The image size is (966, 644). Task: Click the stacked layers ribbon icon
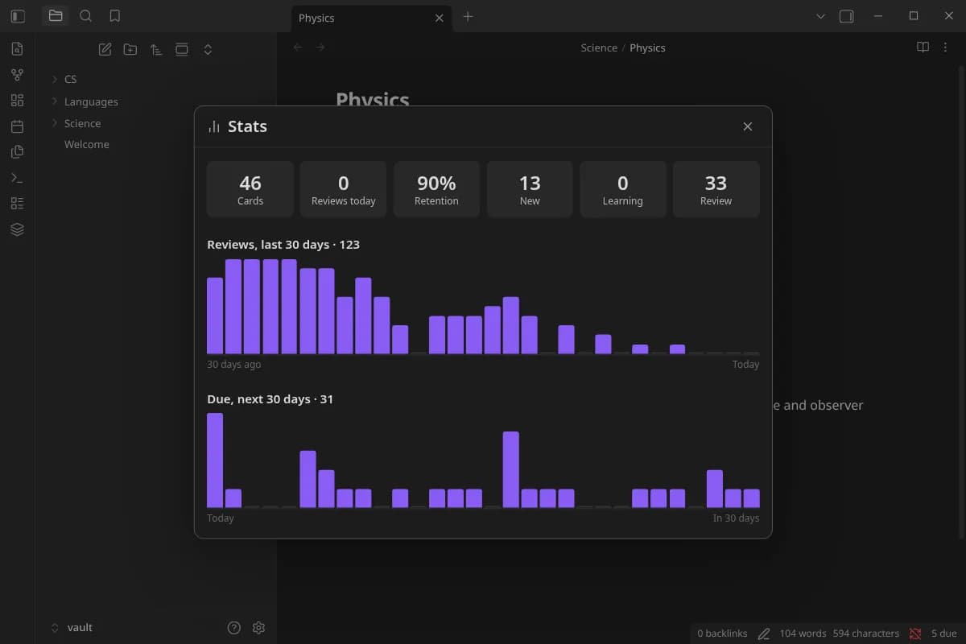pyautogui.click(x=17, y=229)
